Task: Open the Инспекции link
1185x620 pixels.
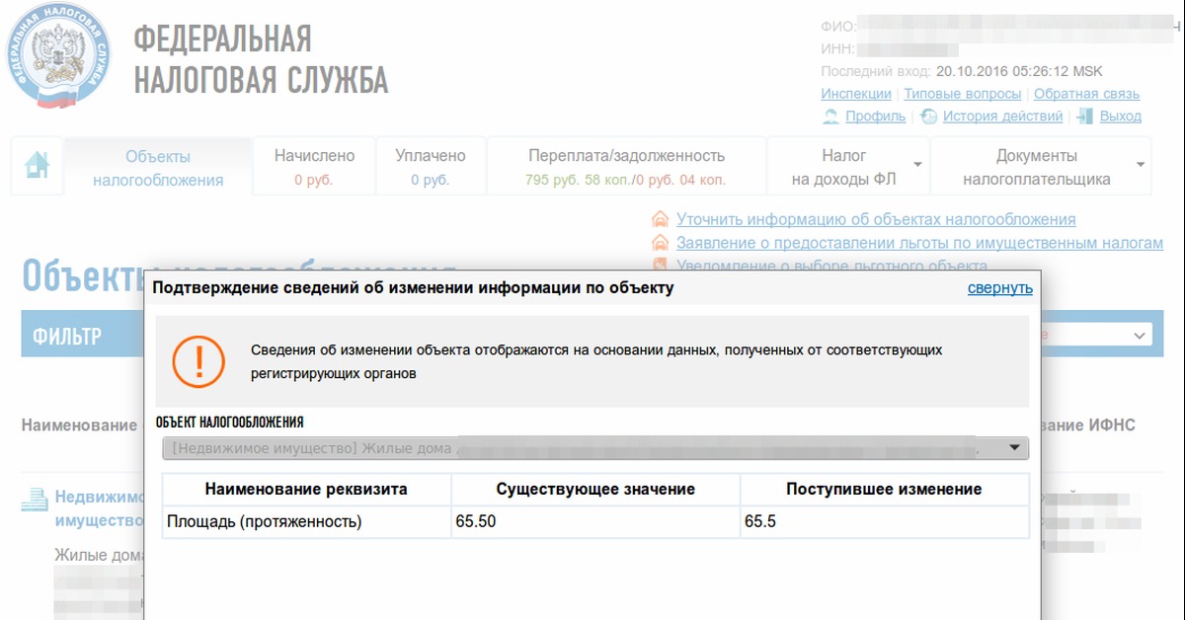Action: click(x=855, y=94)
